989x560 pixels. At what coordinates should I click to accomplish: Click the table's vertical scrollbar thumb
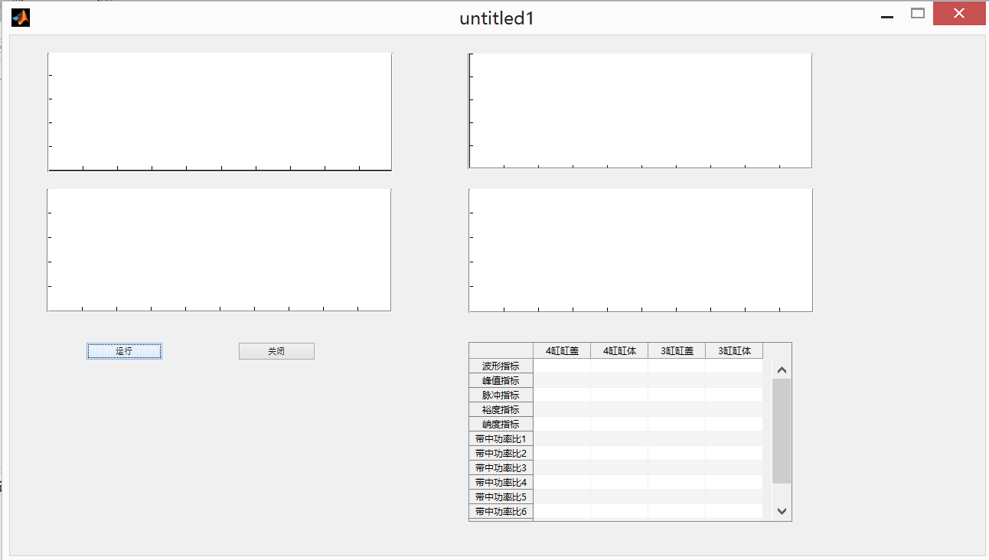(x=782, y=431)
